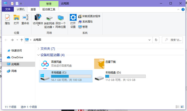
Task: Switch to 驱动器工具 ribbon tab
Action: click(49, 9)
